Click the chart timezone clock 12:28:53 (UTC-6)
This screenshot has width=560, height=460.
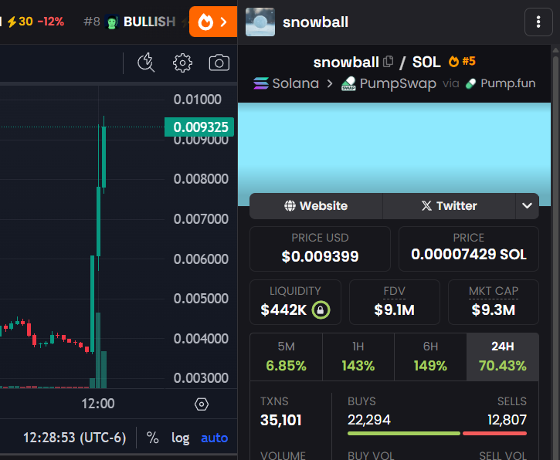(x=75, y=438)
